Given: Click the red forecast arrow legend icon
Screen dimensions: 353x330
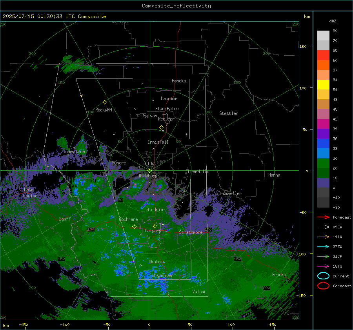Looking at the screenshot, I should [x=323, y=217].
